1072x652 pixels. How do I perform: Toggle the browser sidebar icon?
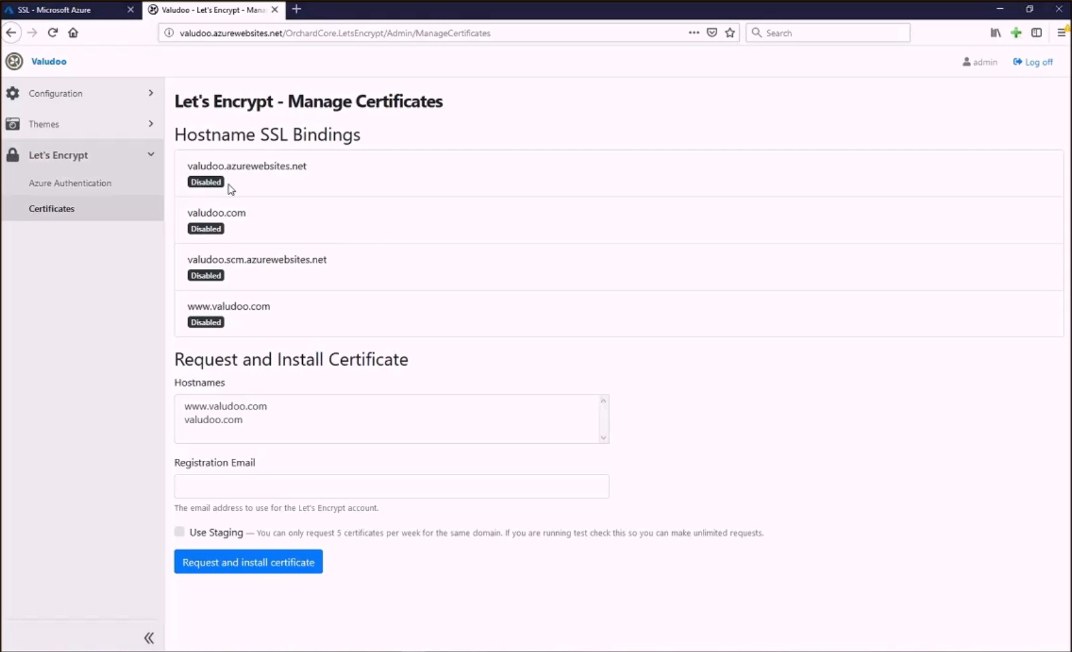1036,33
